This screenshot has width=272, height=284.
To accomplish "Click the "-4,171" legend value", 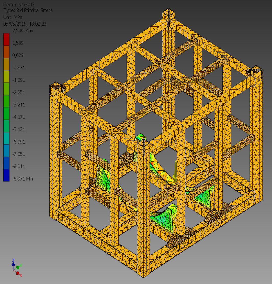I will click(19, 117).
